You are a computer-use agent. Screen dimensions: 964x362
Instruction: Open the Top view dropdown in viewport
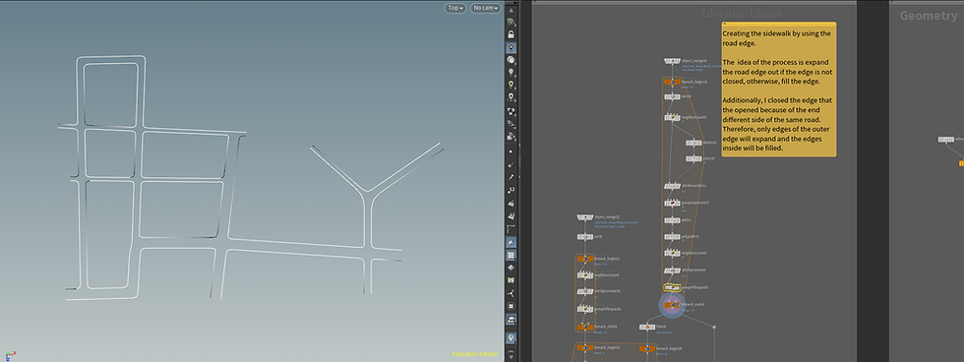pos(454,8)
